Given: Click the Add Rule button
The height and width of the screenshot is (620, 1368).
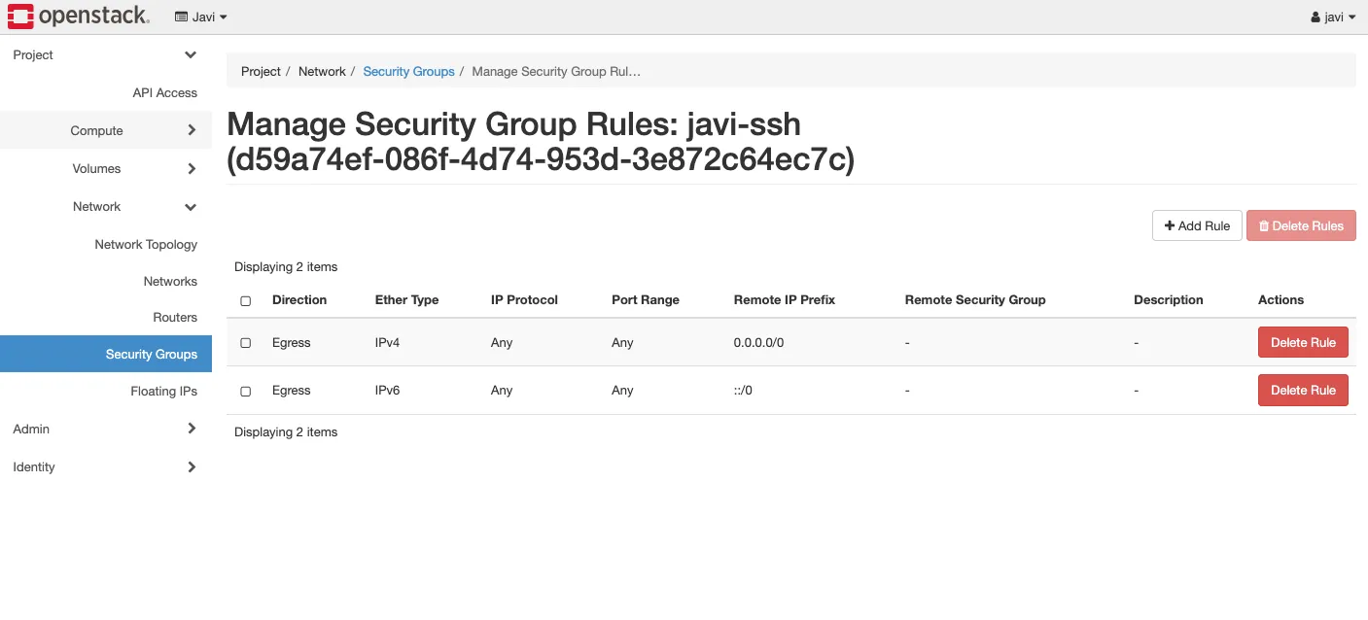Looking at the screenshot, I should point(1197,225).
